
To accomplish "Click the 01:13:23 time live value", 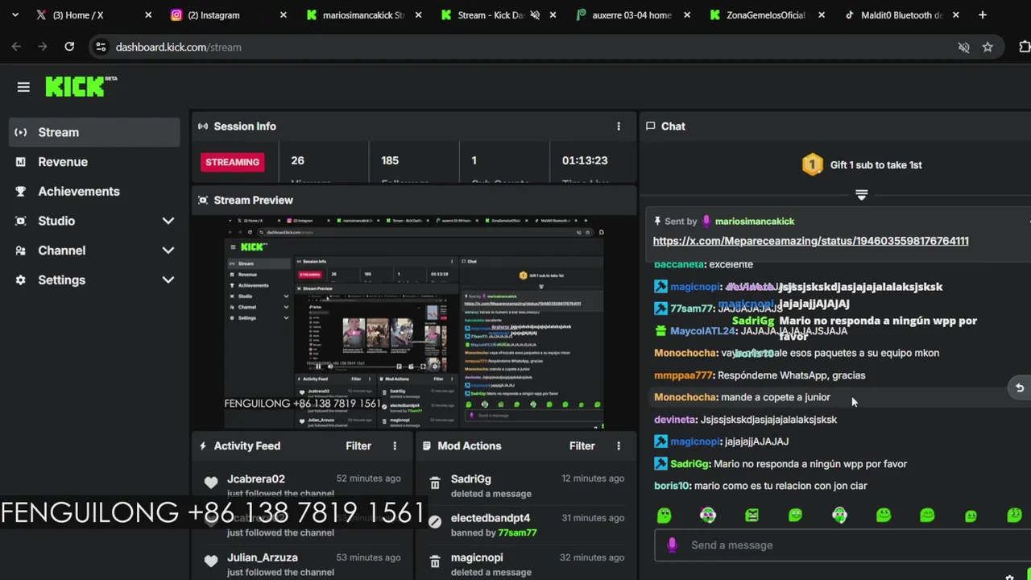I will pos(585,160).
